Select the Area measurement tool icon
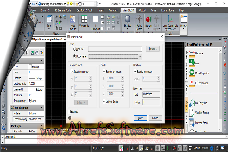 (192, 63)
